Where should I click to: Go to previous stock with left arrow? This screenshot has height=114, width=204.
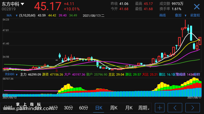click(175, 108)
